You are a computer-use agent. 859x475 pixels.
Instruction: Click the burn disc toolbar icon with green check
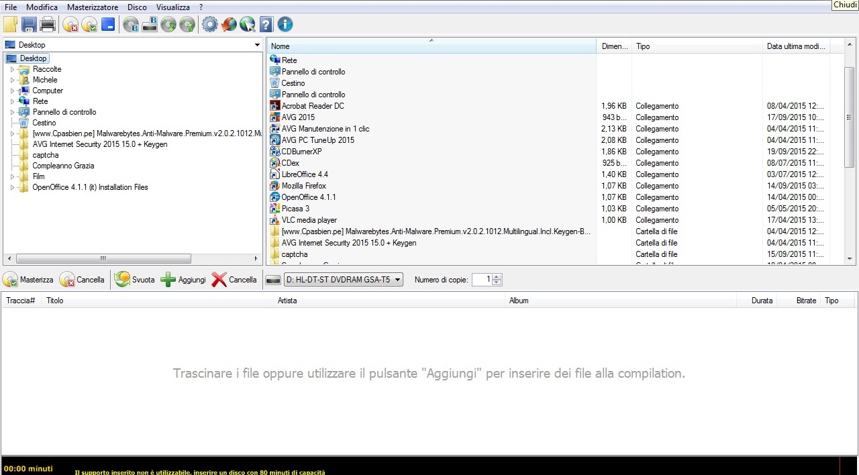click(89, 25)
